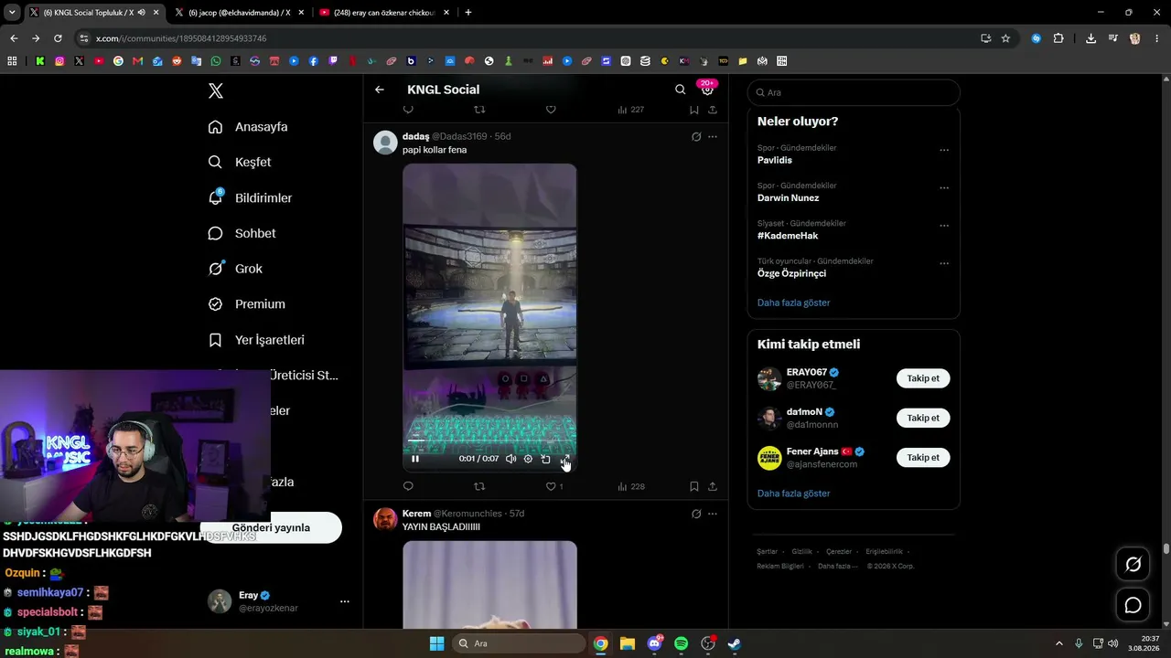
Task: Open the video thumbnail in Kerem's post
Action: point(489,585)
